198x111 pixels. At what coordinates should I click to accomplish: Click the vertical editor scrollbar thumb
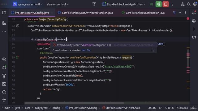[188, 58]
